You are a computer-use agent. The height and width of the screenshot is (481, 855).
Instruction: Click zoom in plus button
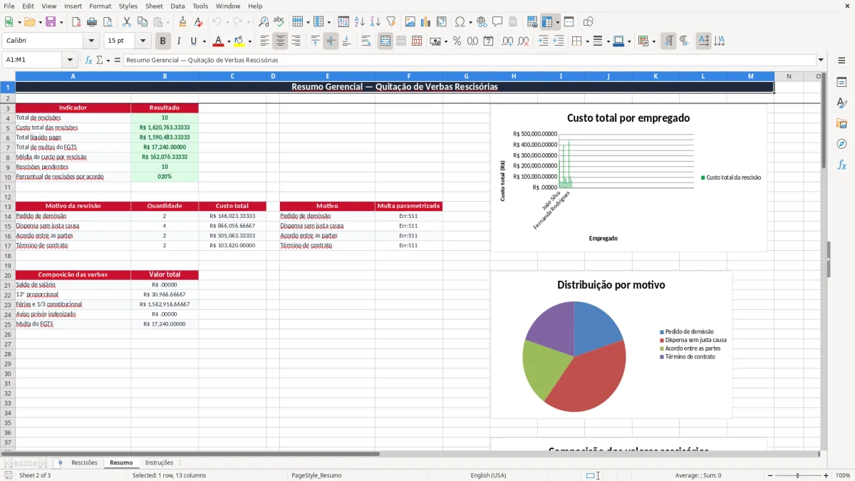pos(826,475)
